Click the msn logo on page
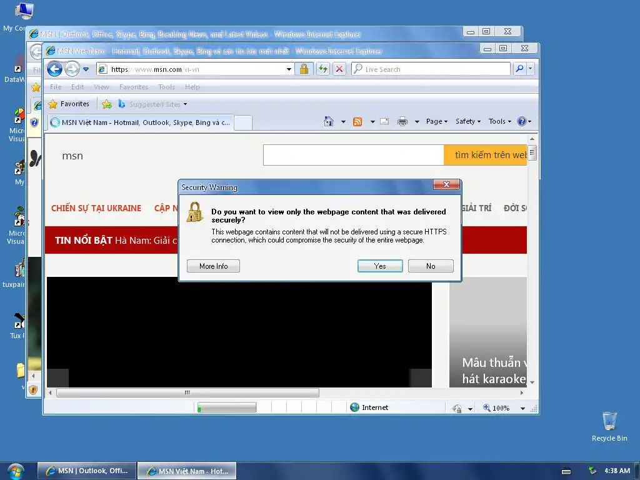The height and width of the screenshot is (480, 640). click(x=72, y=156)
